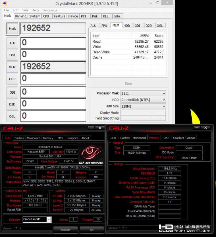Viewport: 216px width, 237px height.
Task: Open the Language menu in CrystalMark
Action: pos(50,10)
